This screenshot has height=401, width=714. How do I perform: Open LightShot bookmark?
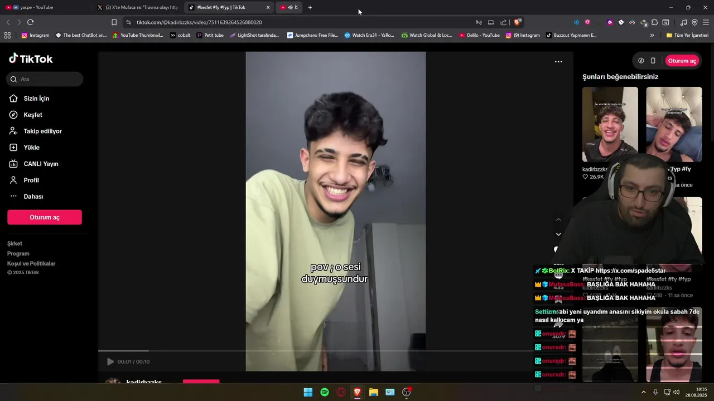(254, 35)
